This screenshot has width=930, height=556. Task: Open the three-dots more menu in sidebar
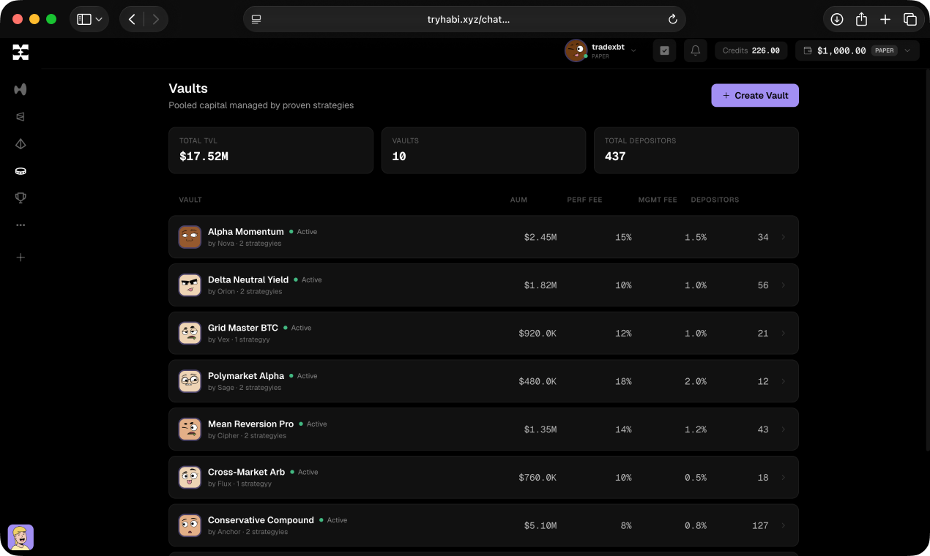21,225
